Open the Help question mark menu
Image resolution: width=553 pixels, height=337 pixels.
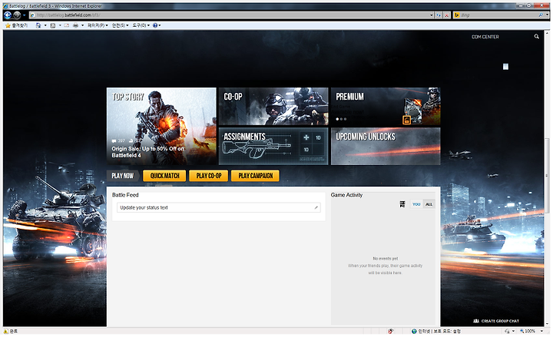point(157,25)
